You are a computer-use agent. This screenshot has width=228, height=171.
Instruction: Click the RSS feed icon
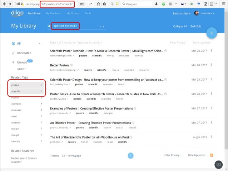click(x=212, y=155)
